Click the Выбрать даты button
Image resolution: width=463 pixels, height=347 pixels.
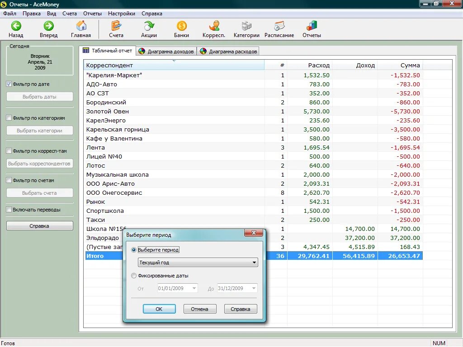40,97
